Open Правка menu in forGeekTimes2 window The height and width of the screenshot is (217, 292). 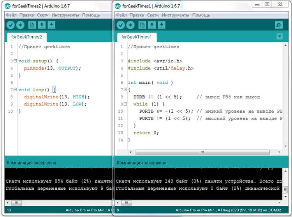pyautogui.click(x=26, y=15)
